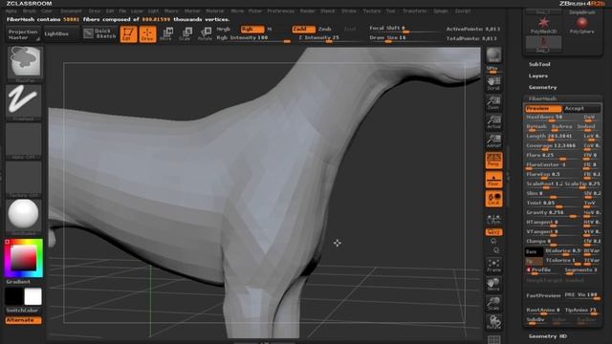This screenshot has height=344, width=612.
Task: Click the Rgb Intensity slider
Action: [253, 38]
